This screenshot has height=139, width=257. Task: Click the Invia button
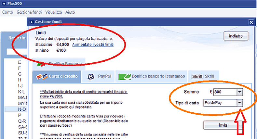click(223, 125)
